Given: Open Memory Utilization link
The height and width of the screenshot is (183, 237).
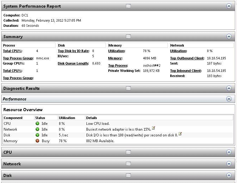Looking at the screenshot, I should (x=117, y=51).
